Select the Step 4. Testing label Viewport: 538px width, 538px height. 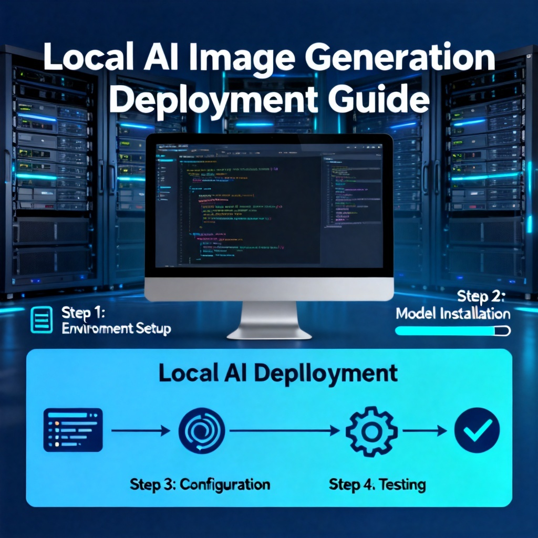click(377, 485)
